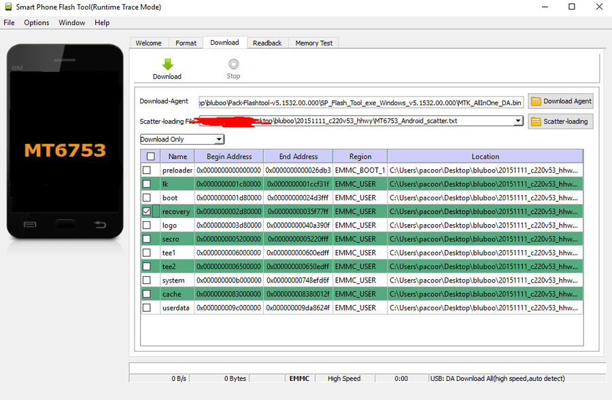Select the Download tab
Viewport: 612px width, 400px height.
point(224,43)
